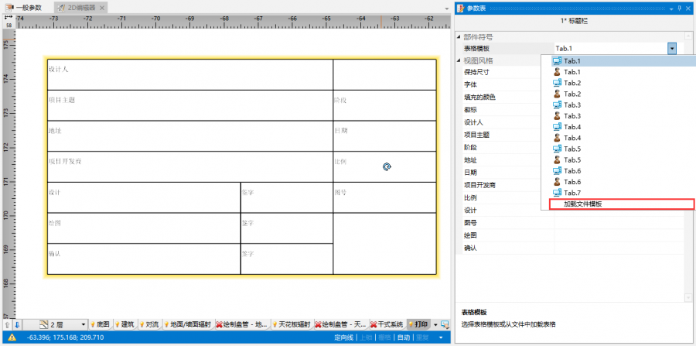Image resolution: width=696 pixels, height=346 pixels.
Task: Toggle 定向线 mode in the status bar
Action: 344,338
